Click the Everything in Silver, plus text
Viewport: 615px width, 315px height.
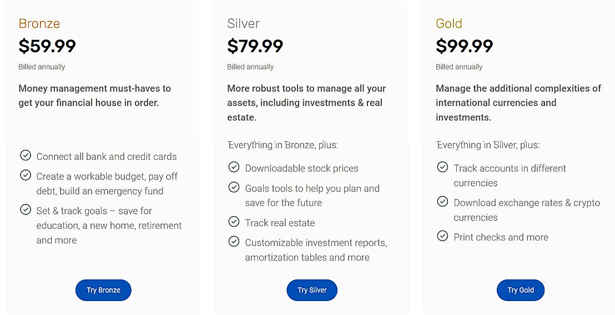[487, 145]
